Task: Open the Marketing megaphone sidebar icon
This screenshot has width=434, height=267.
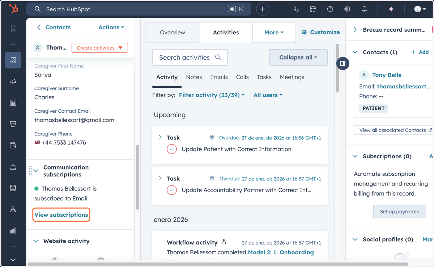Action: pyautogui.click(x=13, y=82)
